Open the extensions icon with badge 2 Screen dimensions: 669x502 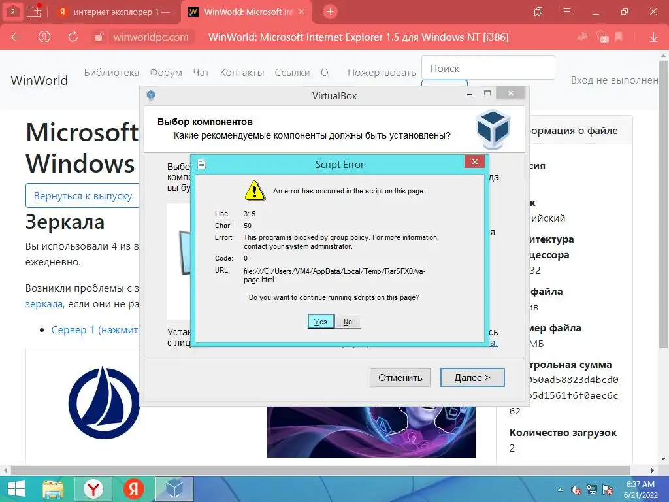(602, 37)
